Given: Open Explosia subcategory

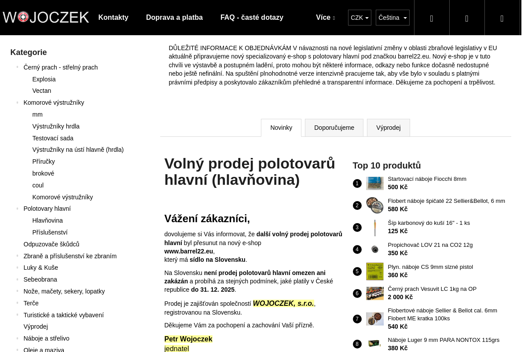Looking at the screenshot, I should click(44, 79).
